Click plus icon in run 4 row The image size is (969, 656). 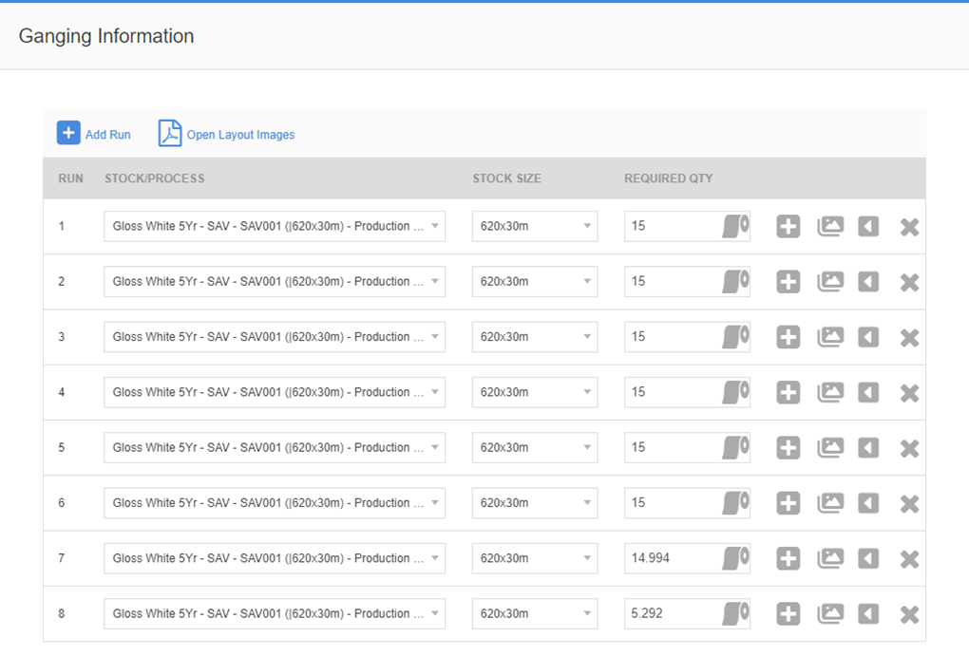pos(788,393)
